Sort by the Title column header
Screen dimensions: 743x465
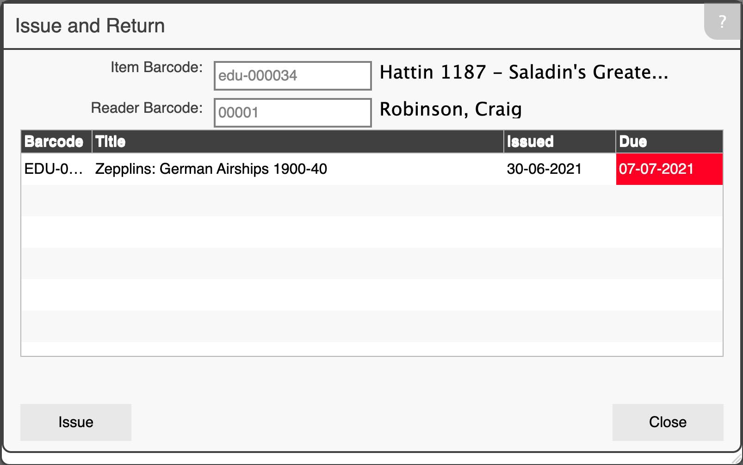[298, 141]
